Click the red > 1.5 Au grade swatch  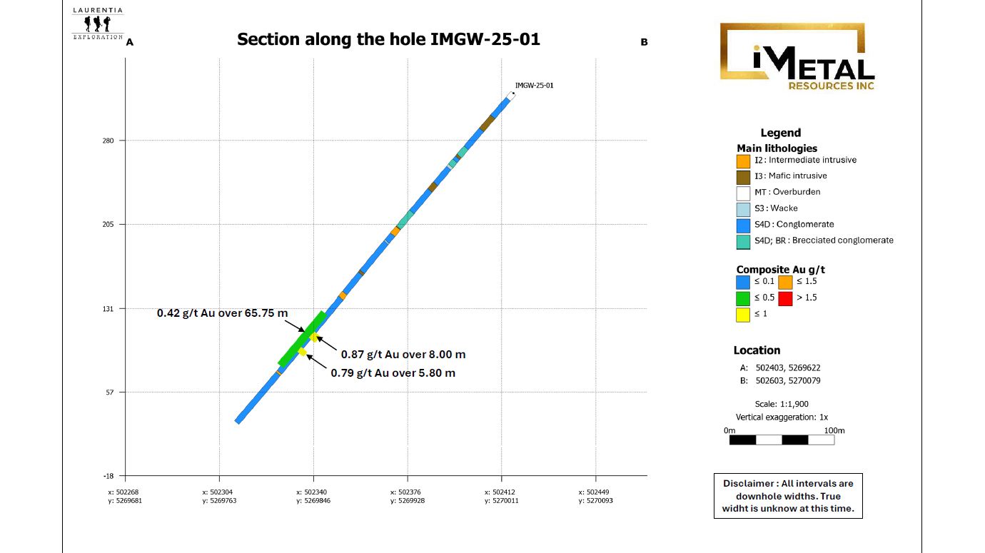(x=785, y=298)
